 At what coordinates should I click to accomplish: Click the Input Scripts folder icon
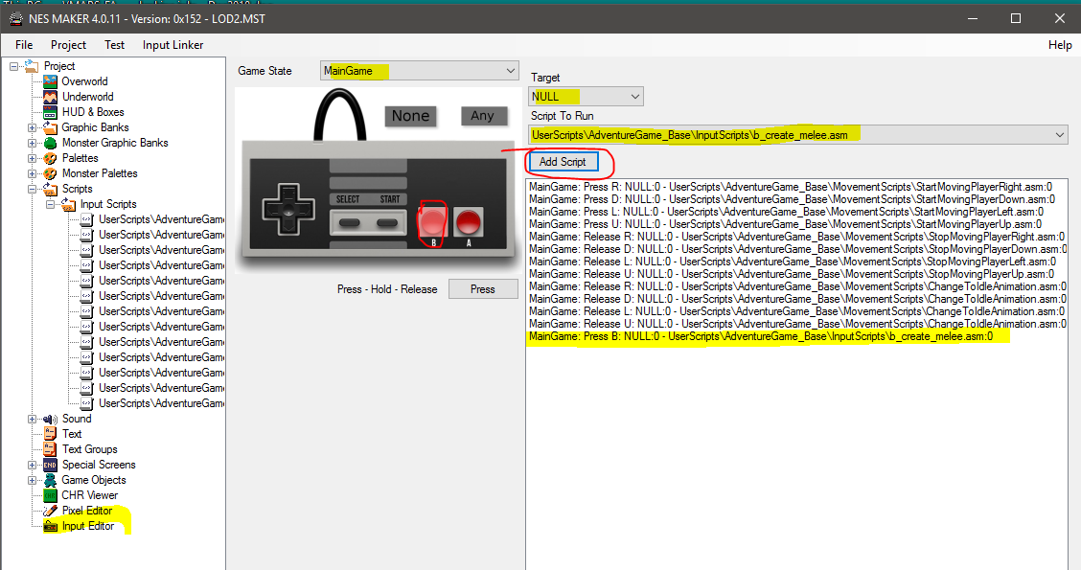(68, 204)
